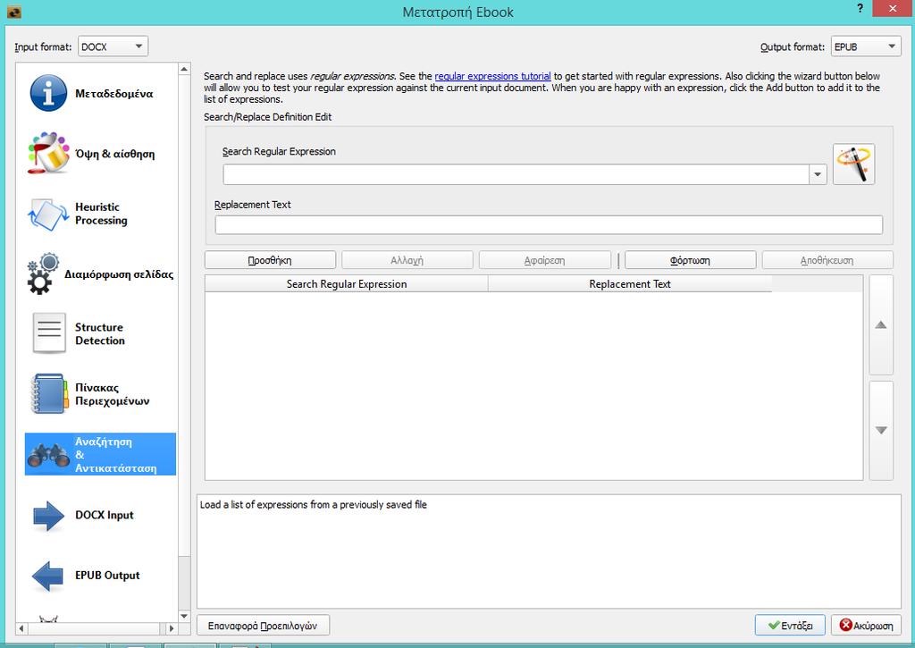Click the Αλλαγή button
The height and width of the screenshot is (648, 915).
(407, 260)
